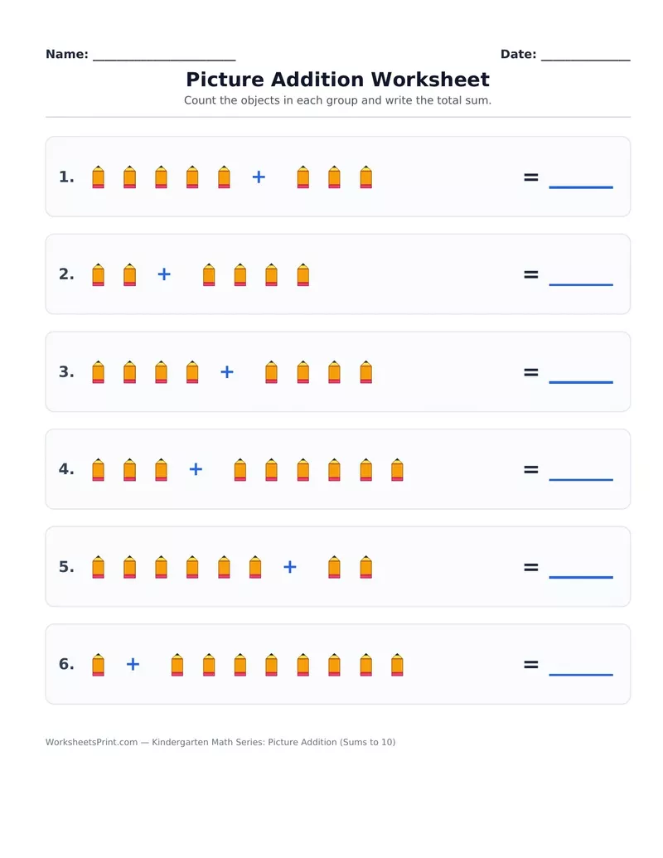
Task: Click the answer line for problem 5
Action: point(580,577)
